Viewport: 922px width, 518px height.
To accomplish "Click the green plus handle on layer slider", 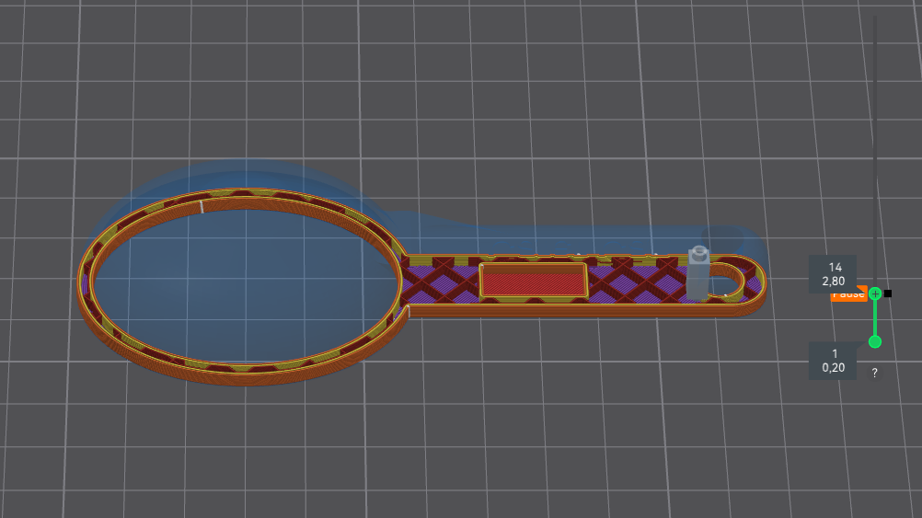I will 875,294.
